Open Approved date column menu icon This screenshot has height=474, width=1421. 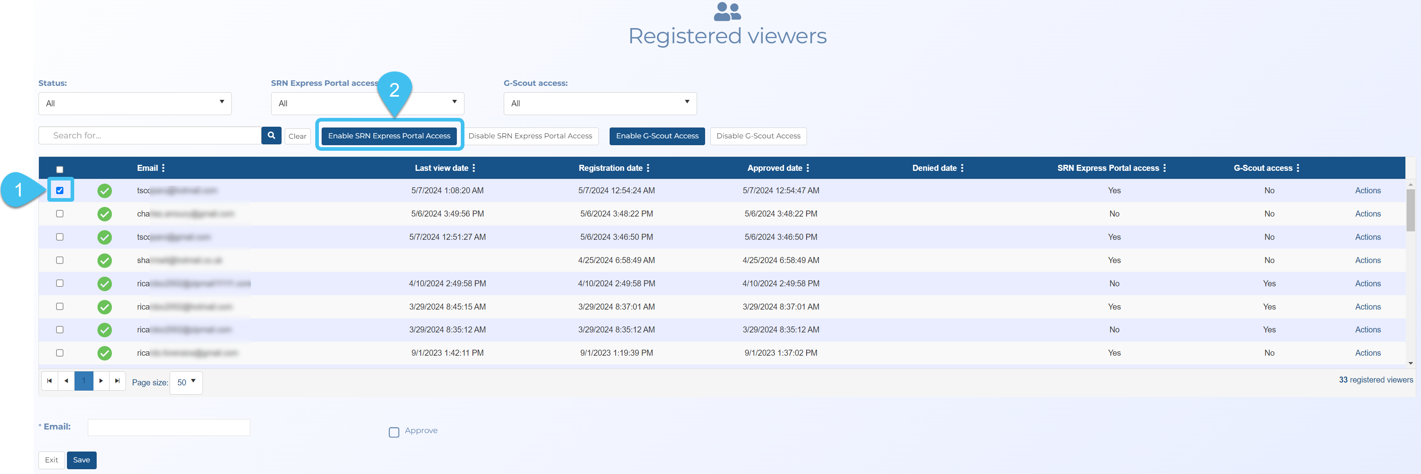click(808, 168)
